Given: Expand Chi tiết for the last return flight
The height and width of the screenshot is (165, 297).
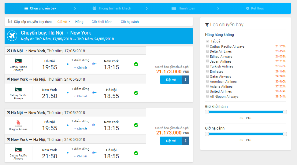Looking at the screenshot, I should tap(80, 156).
